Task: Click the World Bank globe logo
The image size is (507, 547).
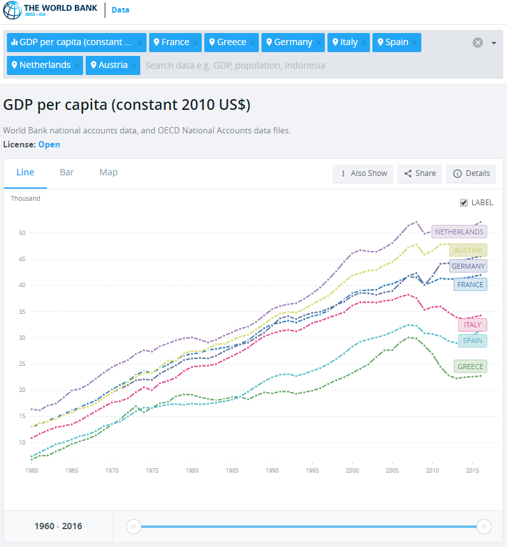Action: [x=12, y=10]
